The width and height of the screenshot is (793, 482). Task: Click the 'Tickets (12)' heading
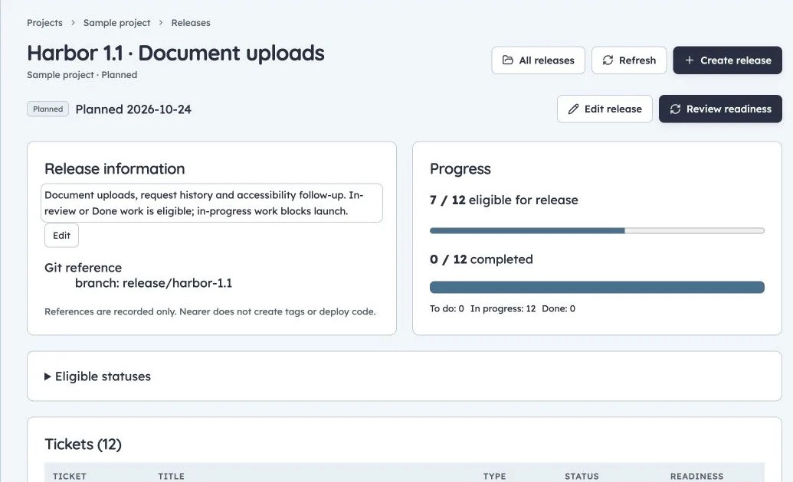pyautogui.click(x=83, y=444)
